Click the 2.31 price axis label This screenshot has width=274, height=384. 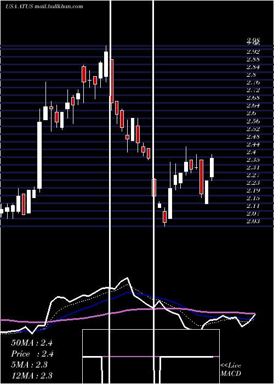(x=253, y=167)
